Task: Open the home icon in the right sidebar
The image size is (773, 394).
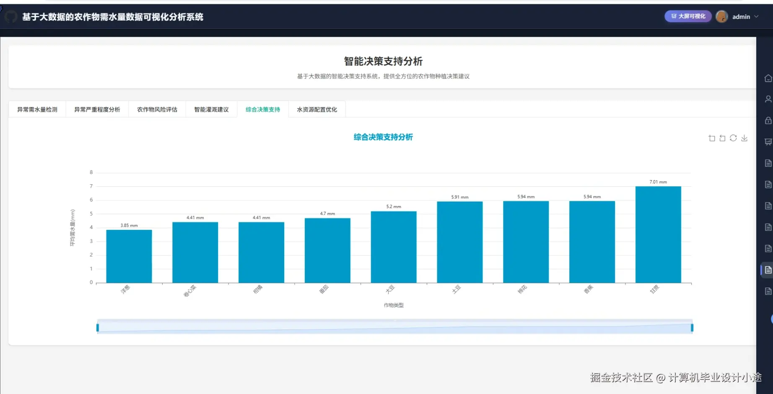Action: [x=768, y=78]
